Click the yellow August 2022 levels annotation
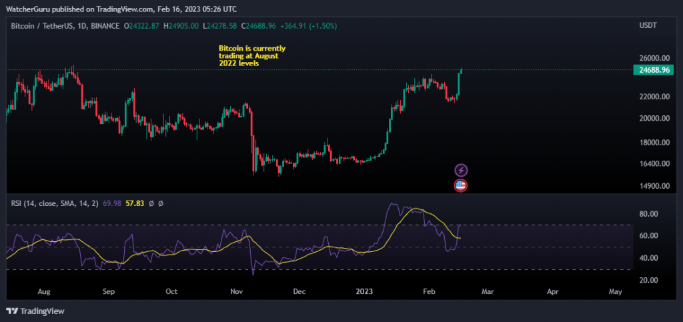Image resolution: width=683 pixels, height=322 pixels. [x=252, y=56]
